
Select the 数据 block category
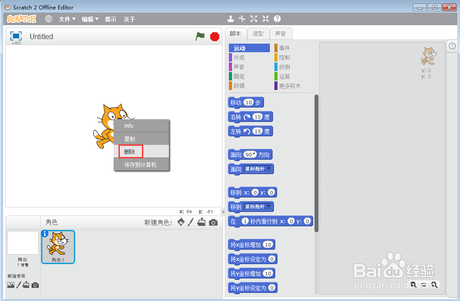pyautogui.click(x=249, y=85)
